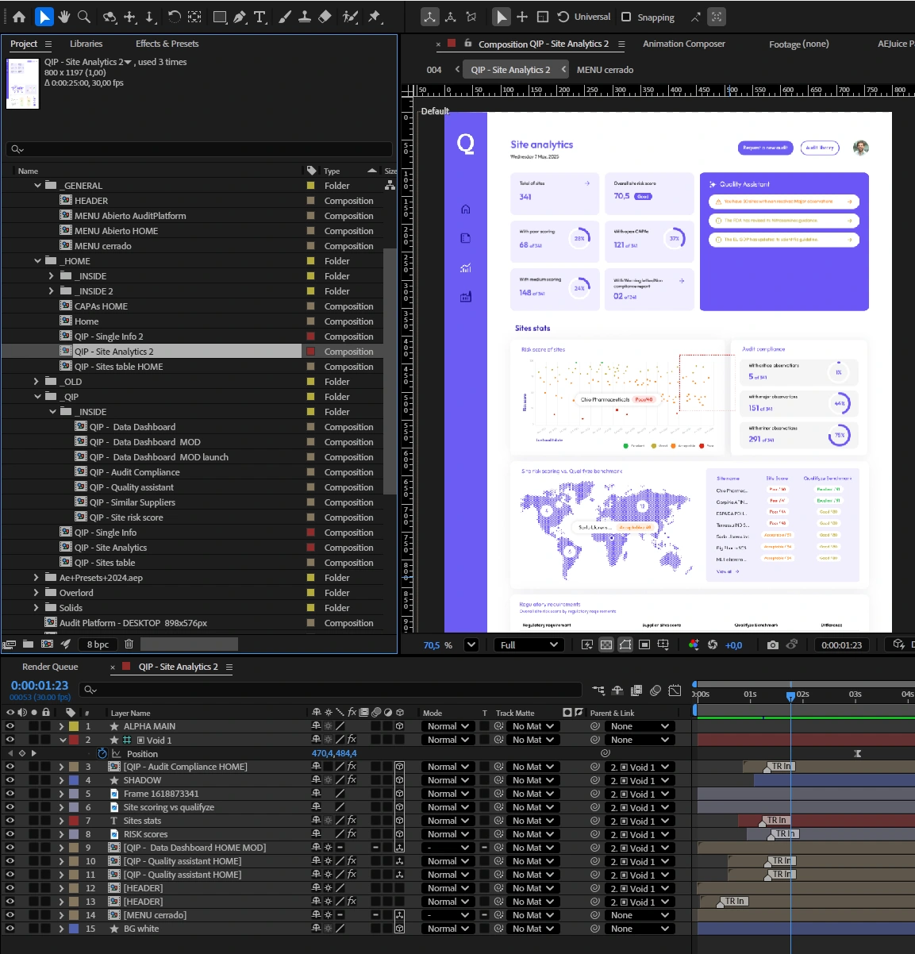Click Fast Previews icon in viewer bar

586,644
